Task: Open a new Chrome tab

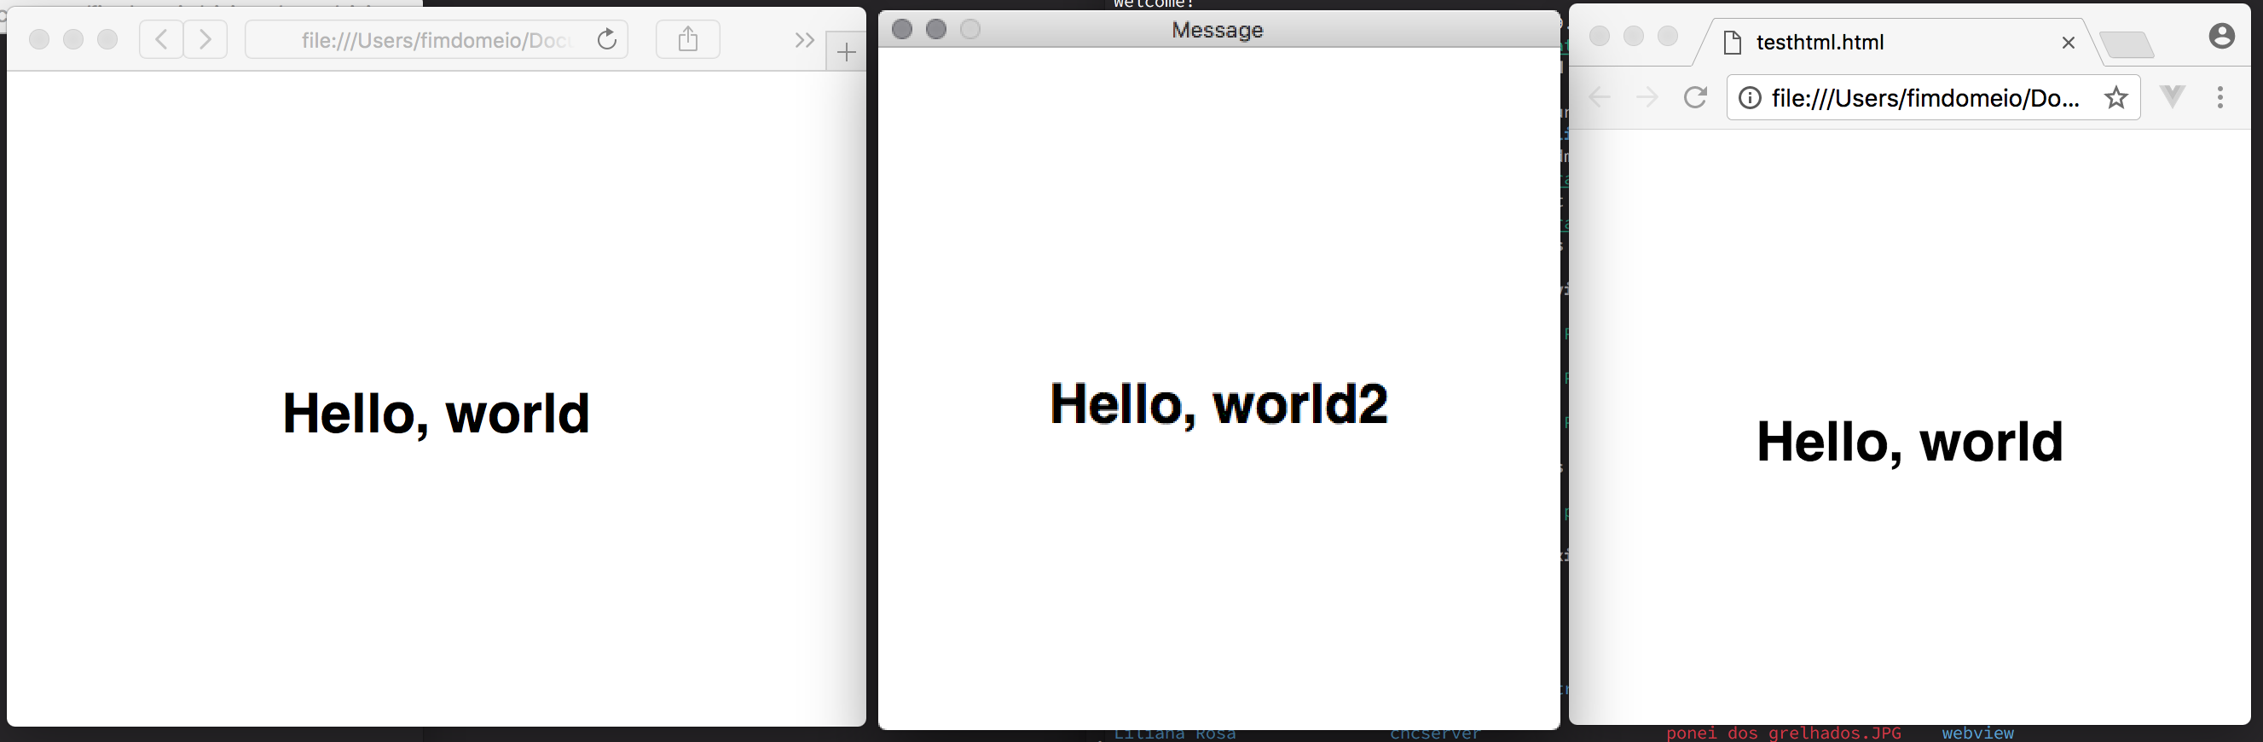Action: 2126,44
